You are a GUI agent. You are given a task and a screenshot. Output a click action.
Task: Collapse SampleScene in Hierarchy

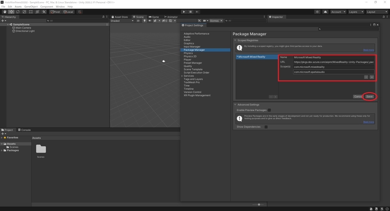[8, 25]
